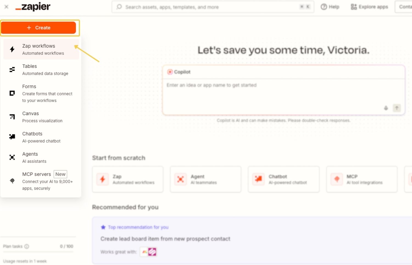This screenshot has height=265, width=412.
Task: Click the Usage resets in 1 week text
Action: tap(25, 261)
